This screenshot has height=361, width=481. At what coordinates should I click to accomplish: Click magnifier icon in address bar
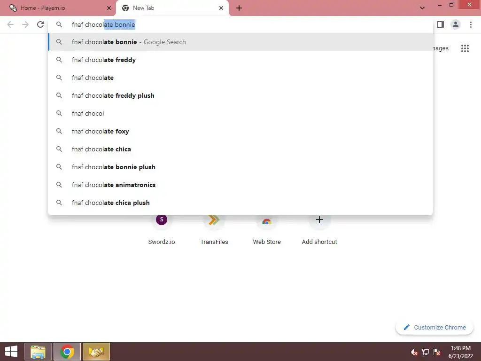tap(59, 24)
